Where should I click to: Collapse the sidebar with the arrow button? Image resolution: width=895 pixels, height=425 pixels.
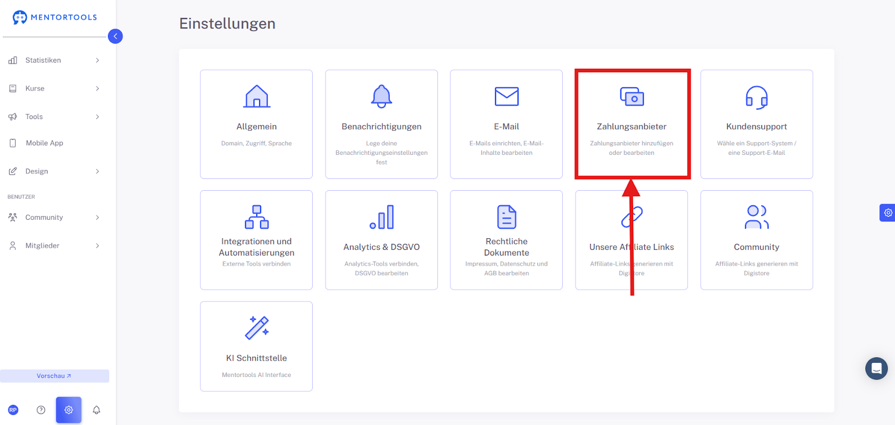click(115, 36)
